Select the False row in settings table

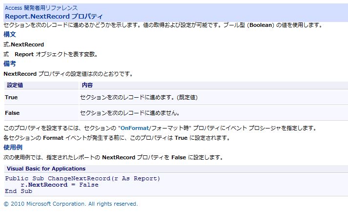[176, 113]
